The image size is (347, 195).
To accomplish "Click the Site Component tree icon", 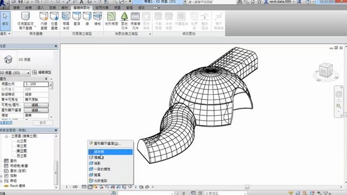I will [x=124, y=16].
